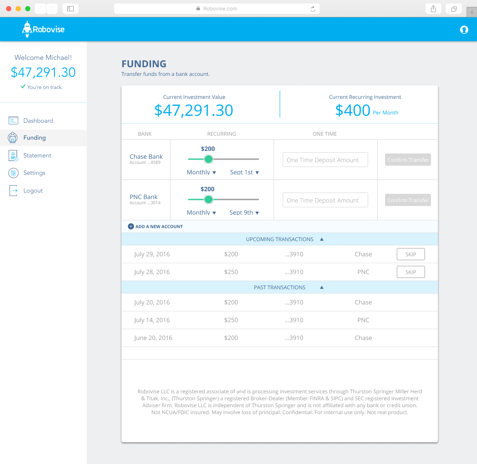Skip the July 29, 2016 transaction
This screenshot has height=464, width=477.
(x=411, y=255)
